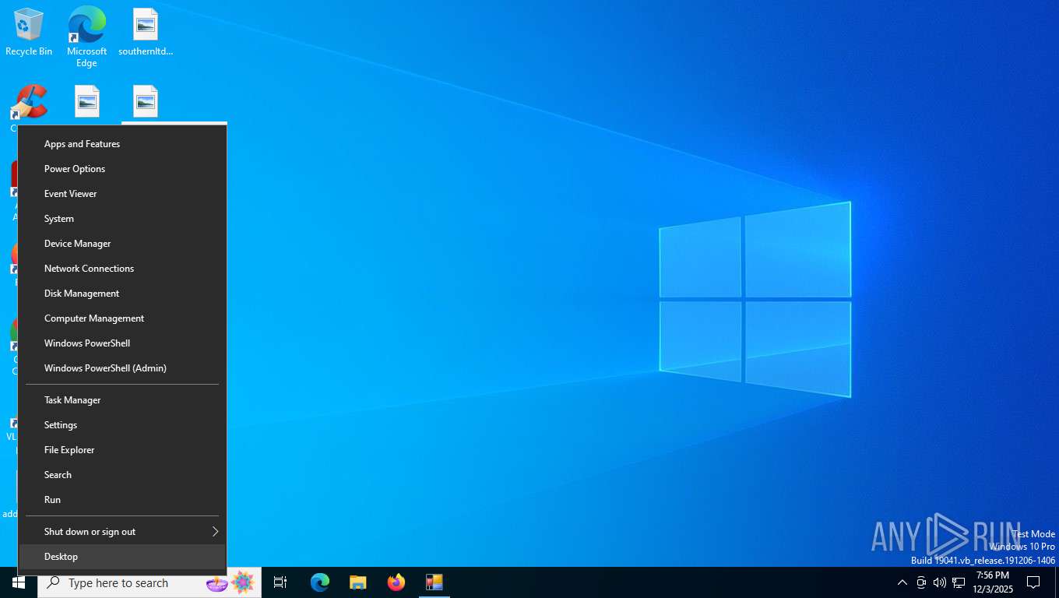This screenshot has height=598, width=1059.
Task: Show hidden system tray icons
Action: pos(902,582)
